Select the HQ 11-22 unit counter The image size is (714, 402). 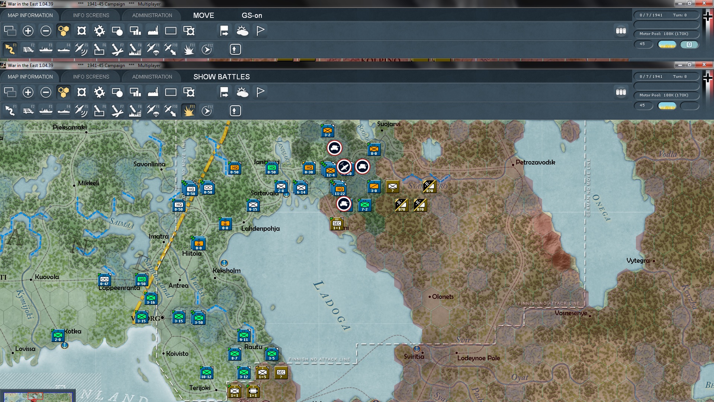(x=340, y=189)
